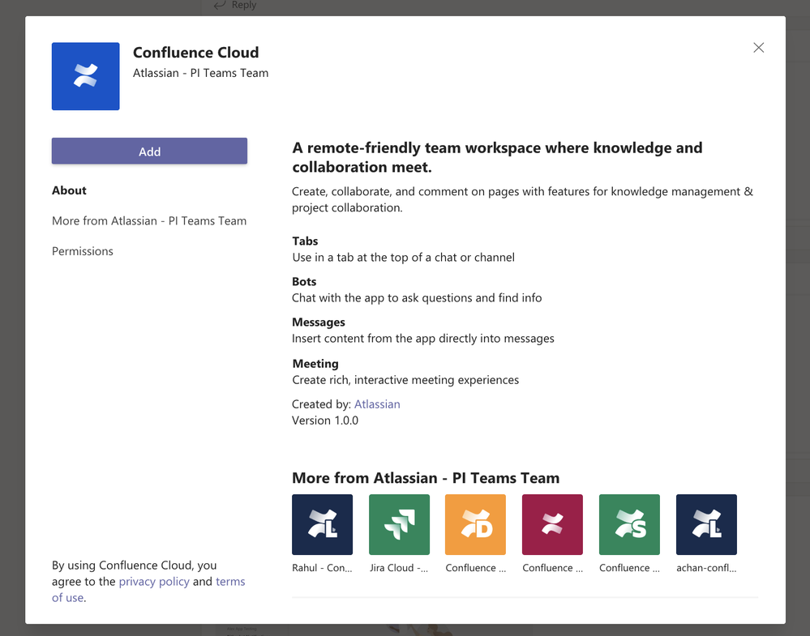This screenshot has width=810, height=636.
Task: Open the achan-confl... app tile
Action: (x=706, y=524)
